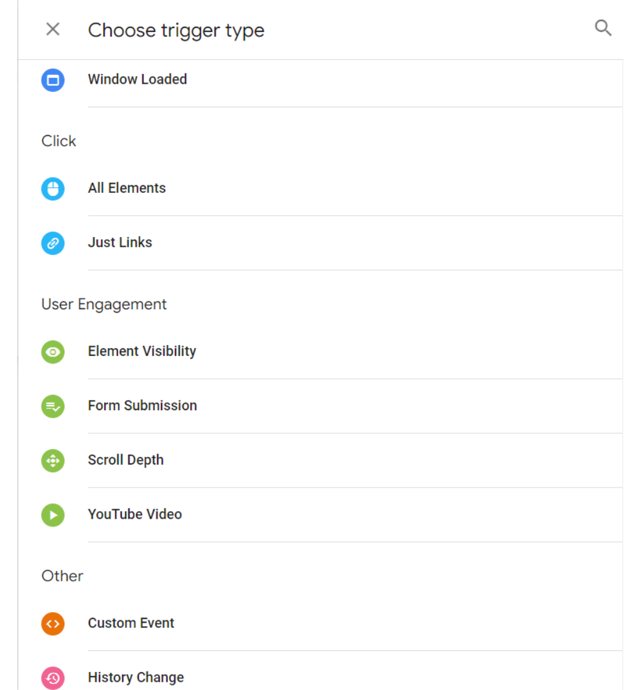Click the YouTube Video play icon

[x=53, y=515]
